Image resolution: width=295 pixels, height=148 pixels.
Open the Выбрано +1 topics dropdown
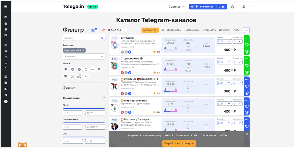coord(84,56)
